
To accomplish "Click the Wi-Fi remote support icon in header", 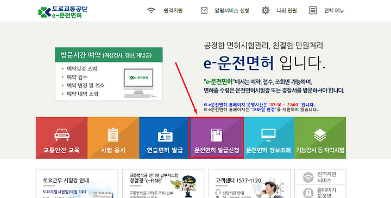I will (151, 10).
